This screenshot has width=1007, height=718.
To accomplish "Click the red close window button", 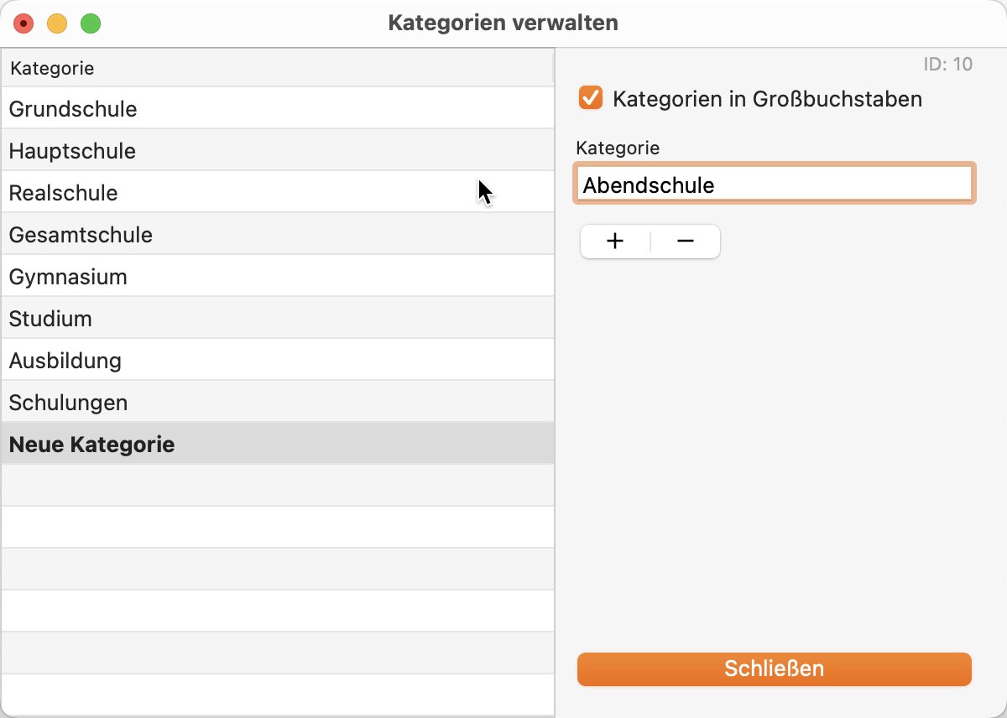I will point(23,23).
